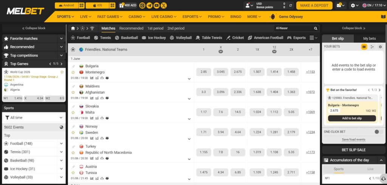Click the MELBET logo
387x185 pixels.
coord(25,11)
